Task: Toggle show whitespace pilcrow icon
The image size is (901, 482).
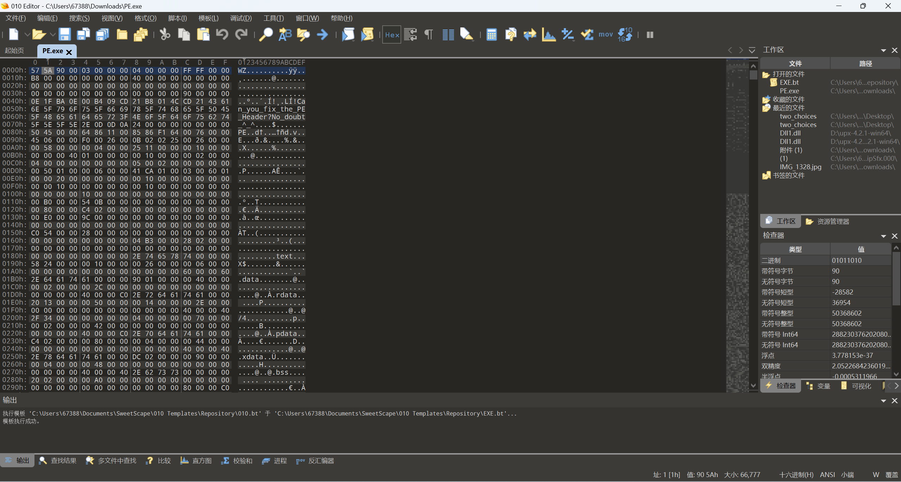Action: tap(429, 34)
